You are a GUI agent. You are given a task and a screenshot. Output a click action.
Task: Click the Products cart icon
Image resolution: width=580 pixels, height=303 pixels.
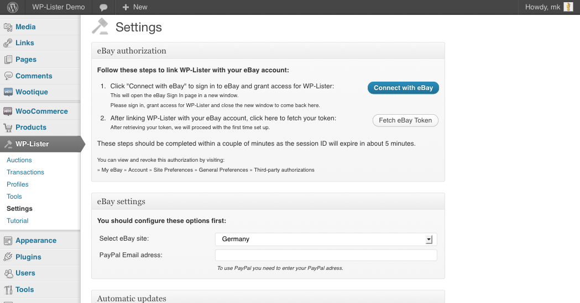point(8,127)
